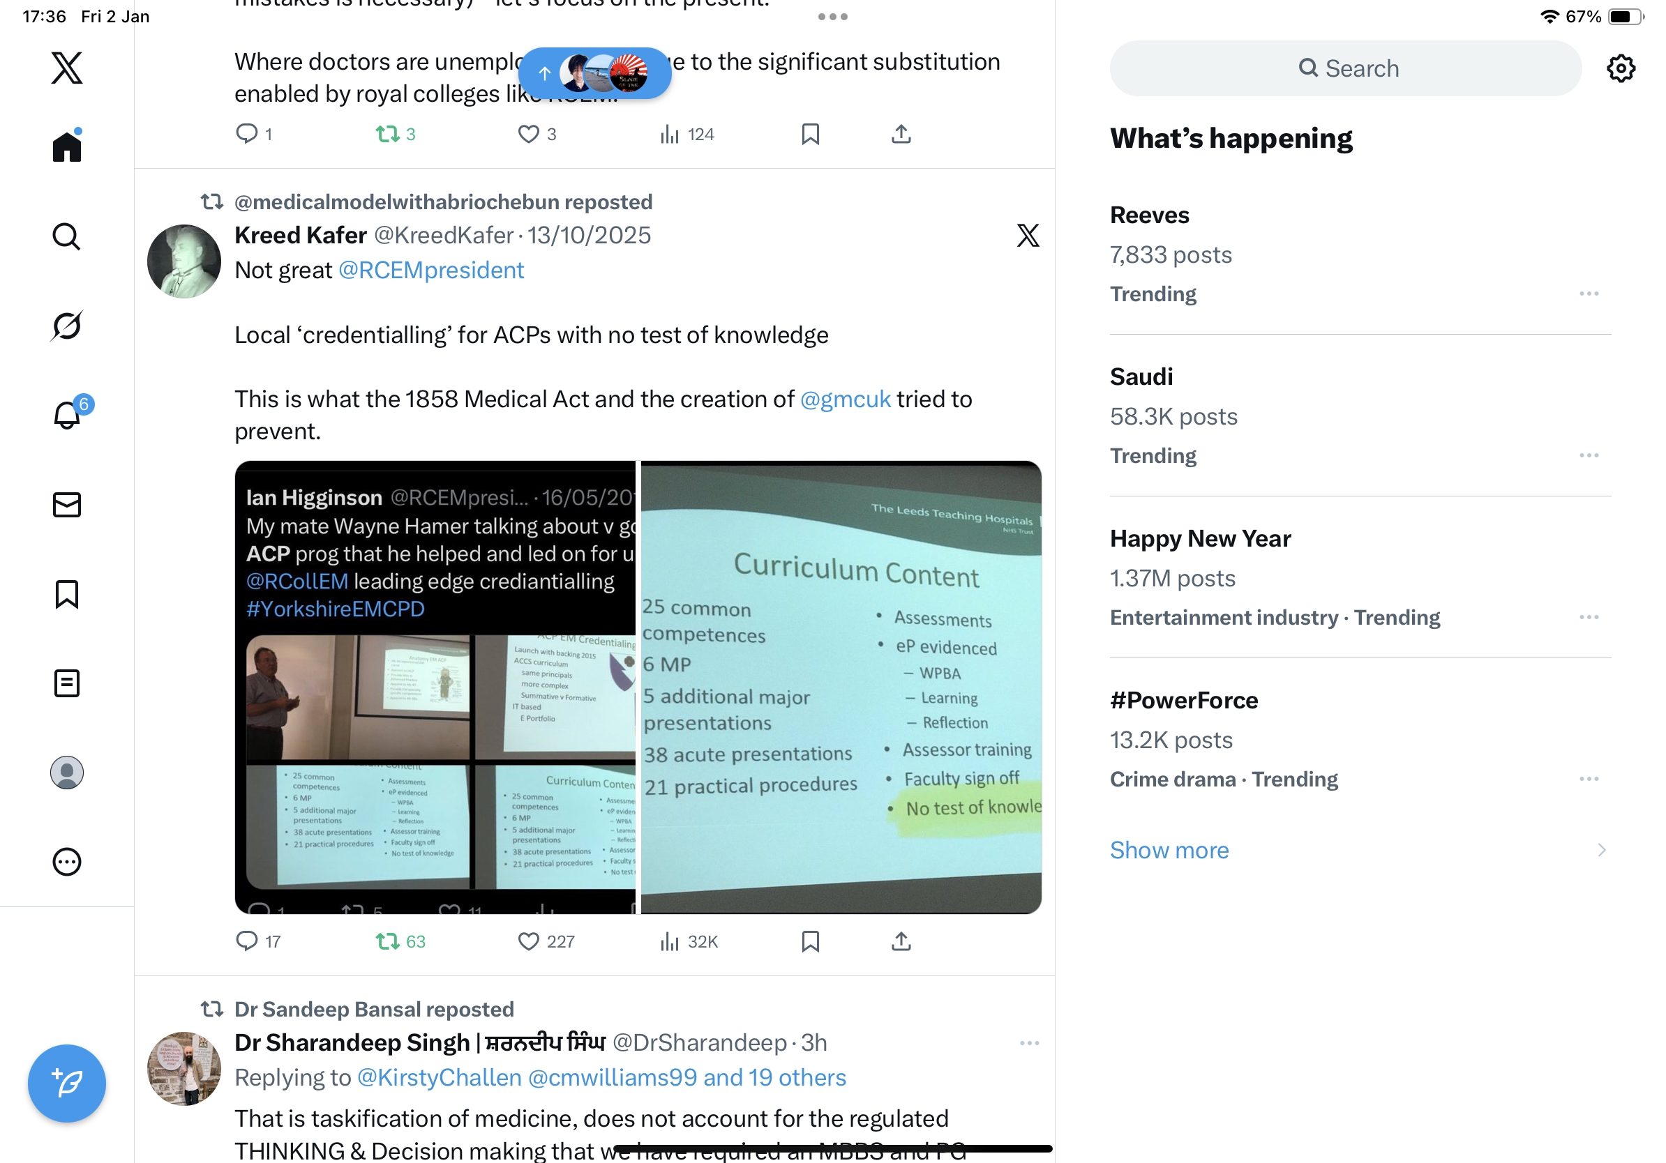The image size is (1666, 1163).
Task: Open the Lists icon in the sidebar
Action: 67,683
